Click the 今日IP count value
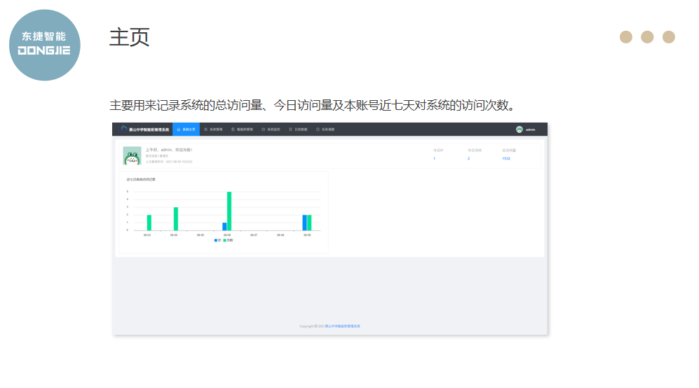Screen dimensions: 699x388 pyautogui.click(x=434, y=159)
